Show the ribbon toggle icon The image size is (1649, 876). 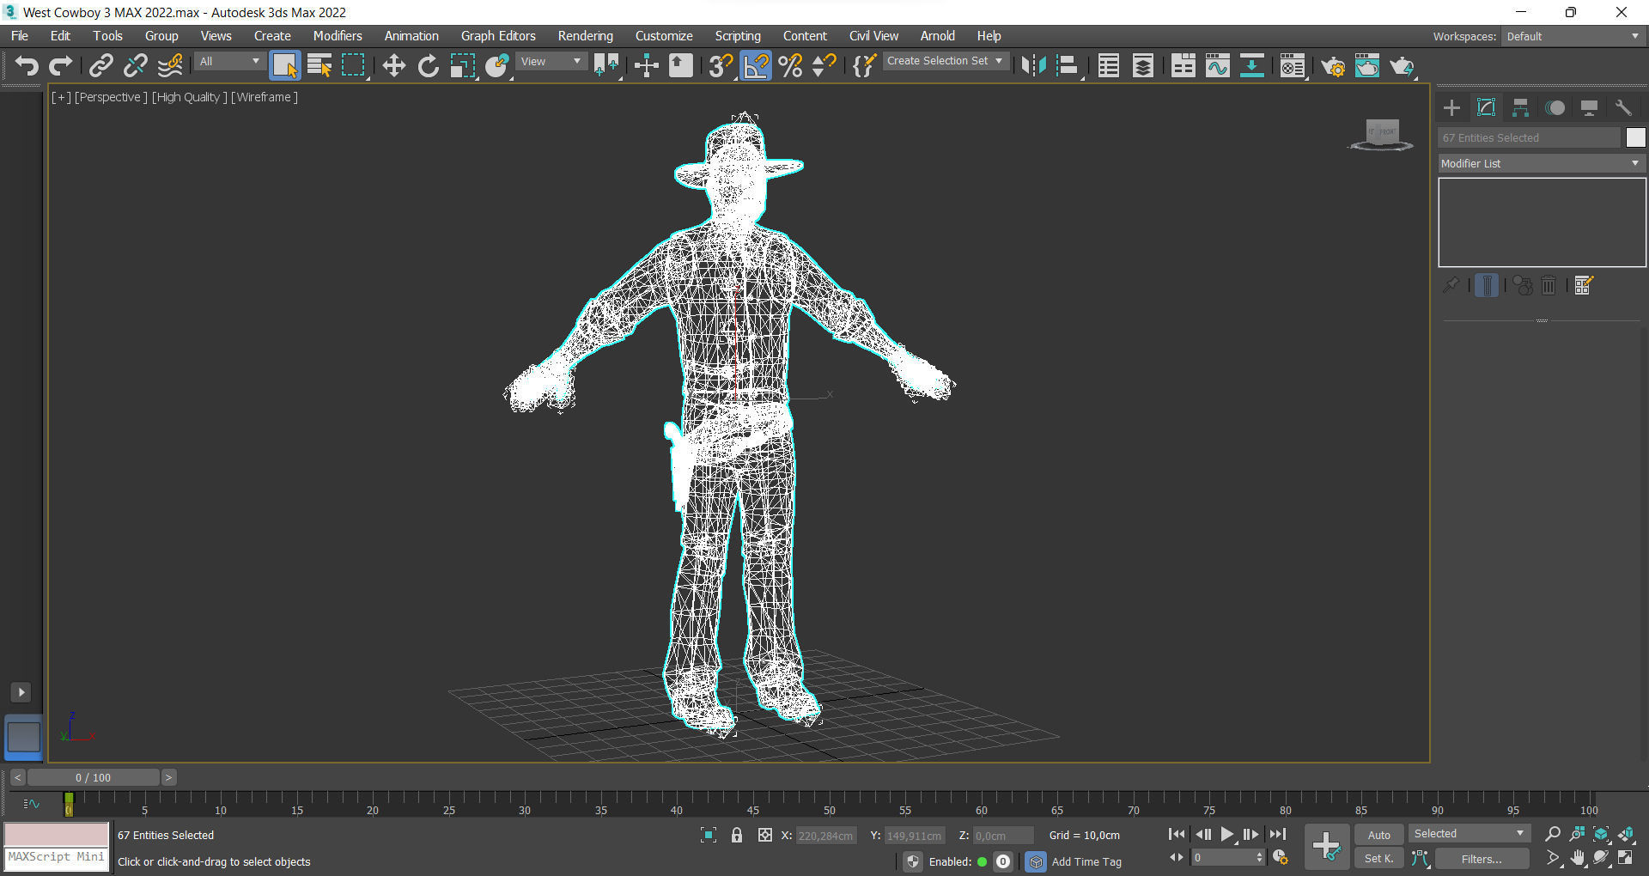tap(1184, 65)
